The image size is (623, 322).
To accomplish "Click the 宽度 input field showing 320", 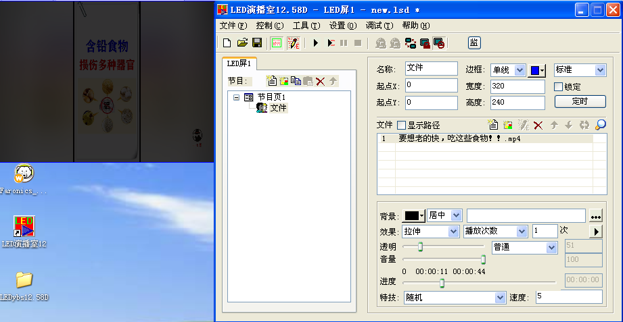I will (x=517, y=86).
